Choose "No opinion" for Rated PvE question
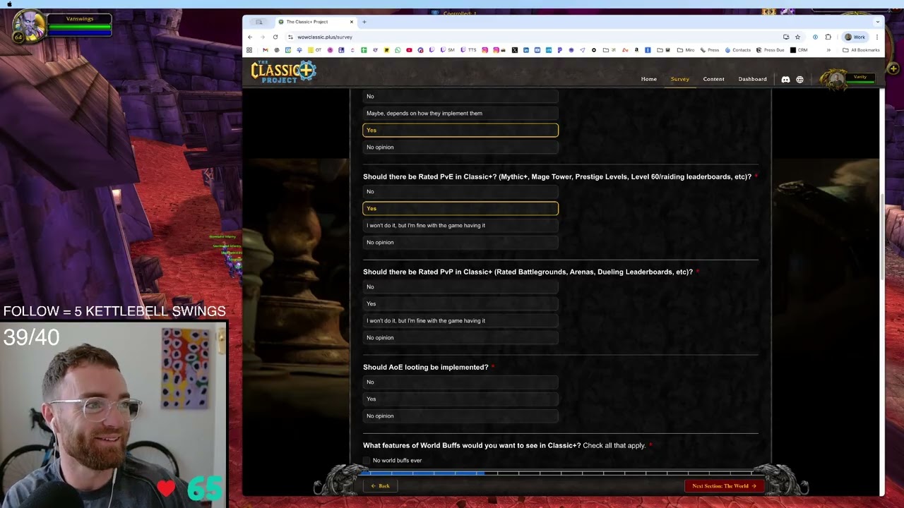 [460, 242]
